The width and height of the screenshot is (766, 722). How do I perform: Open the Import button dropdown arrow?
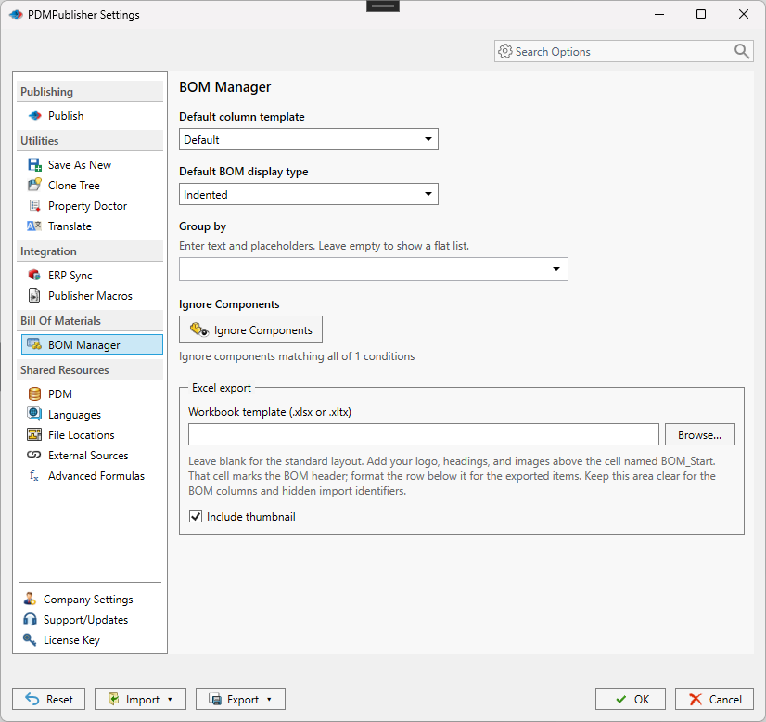pyautogui.click(x=170, y=699)
